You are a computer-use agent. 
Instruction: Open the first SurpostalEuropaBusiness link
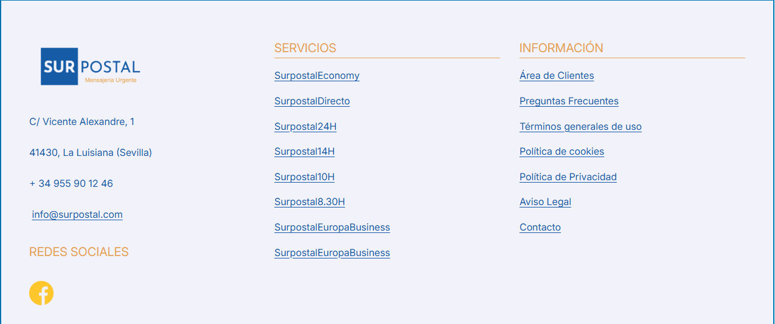(x=332, y=228)
